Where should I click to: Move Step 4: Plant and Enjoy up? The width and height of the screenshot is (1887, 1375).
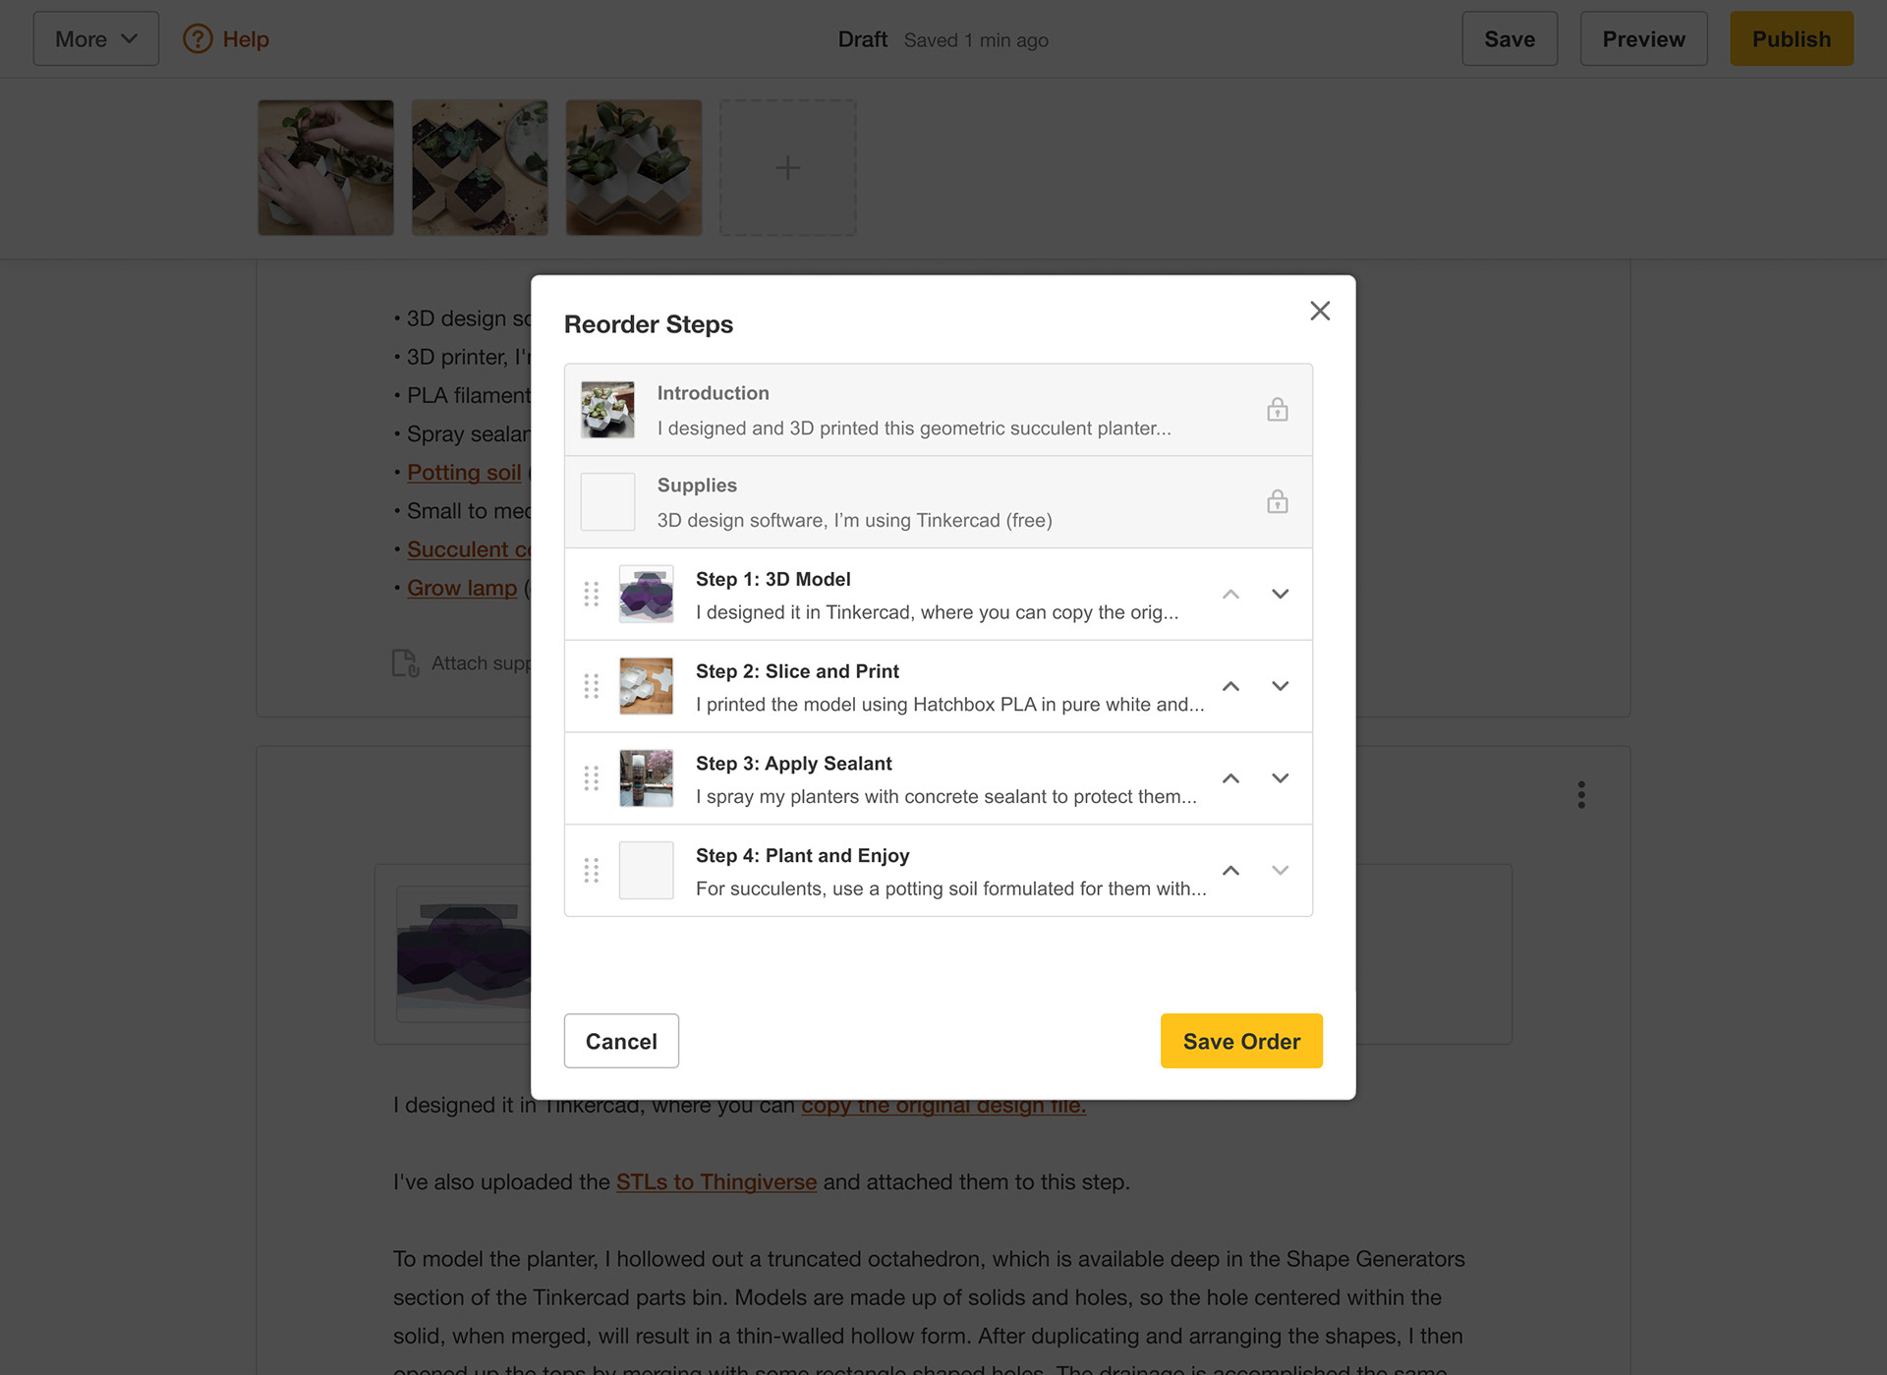(x=1230, y=871)
